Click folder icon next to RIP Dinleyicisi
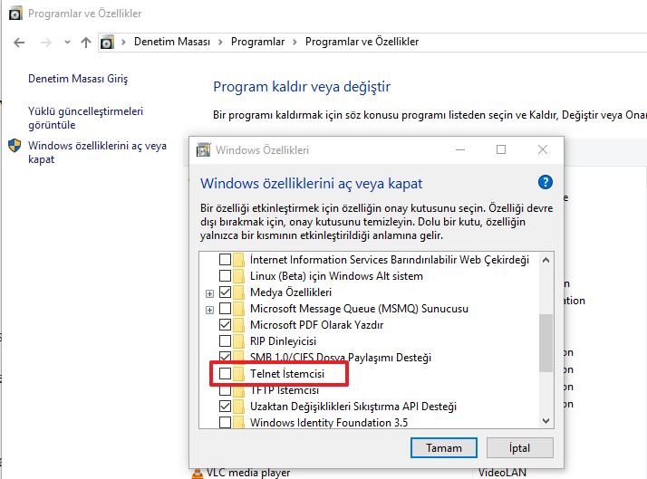 (238, 340)
